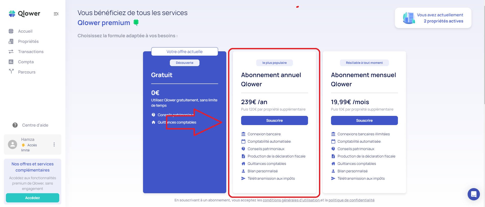
Task: Click the 'Résiliable à tout moment' badge
Action: 364,63
